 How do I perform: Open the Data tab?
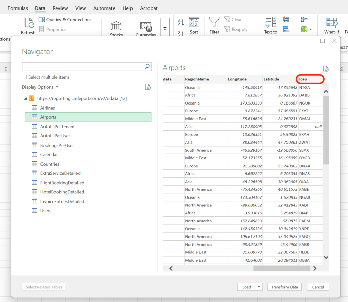coord(40,8)
